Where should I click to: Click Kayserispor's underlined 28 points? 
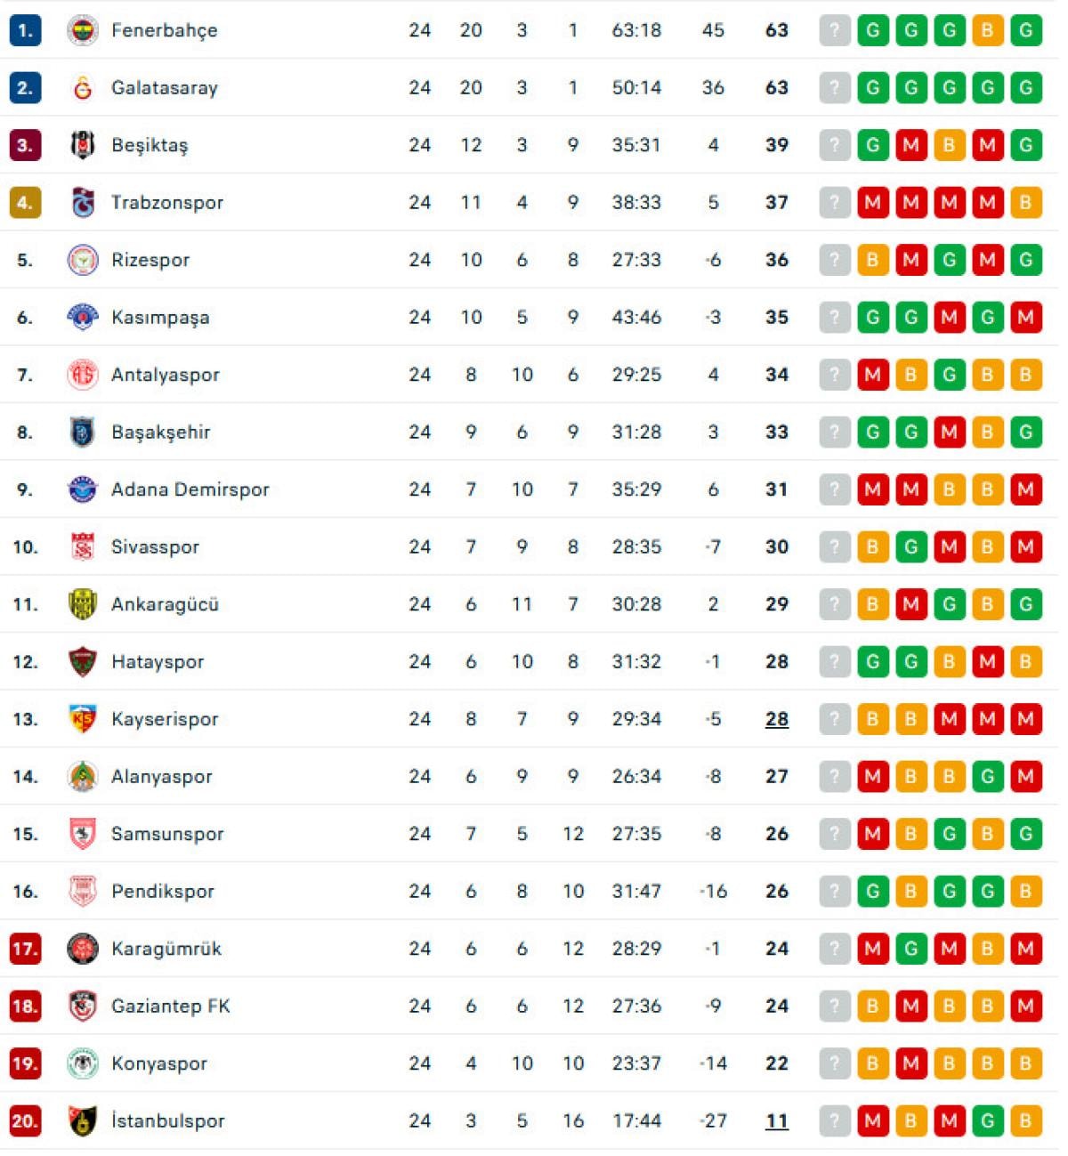[x=777, y=719]
